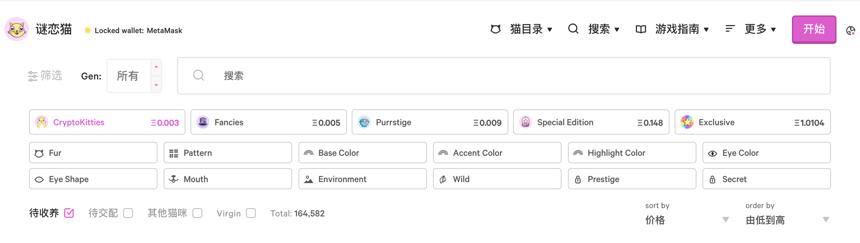
Task: Select the Purrstige category tab
Action: point(430,122)
